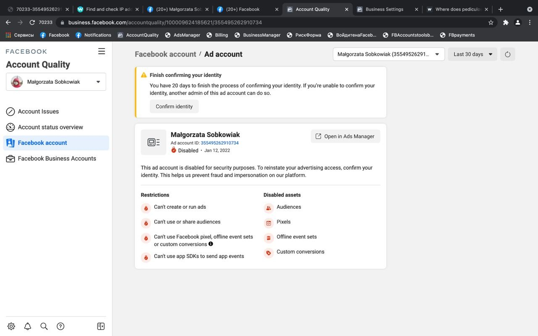This screenshot has height=336, width=538.
Task: Click the site lock icon in address bar
Action: point(62,23)
